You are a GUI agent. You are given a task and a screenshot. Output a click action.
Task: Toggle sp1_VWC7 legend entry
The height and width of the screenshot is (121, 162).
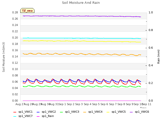(23, 116)
